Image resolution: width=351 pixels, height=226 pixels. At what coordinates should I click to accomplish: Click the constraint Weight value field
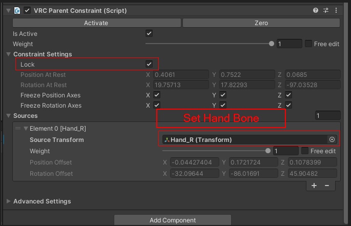click(x=289, y=44)
